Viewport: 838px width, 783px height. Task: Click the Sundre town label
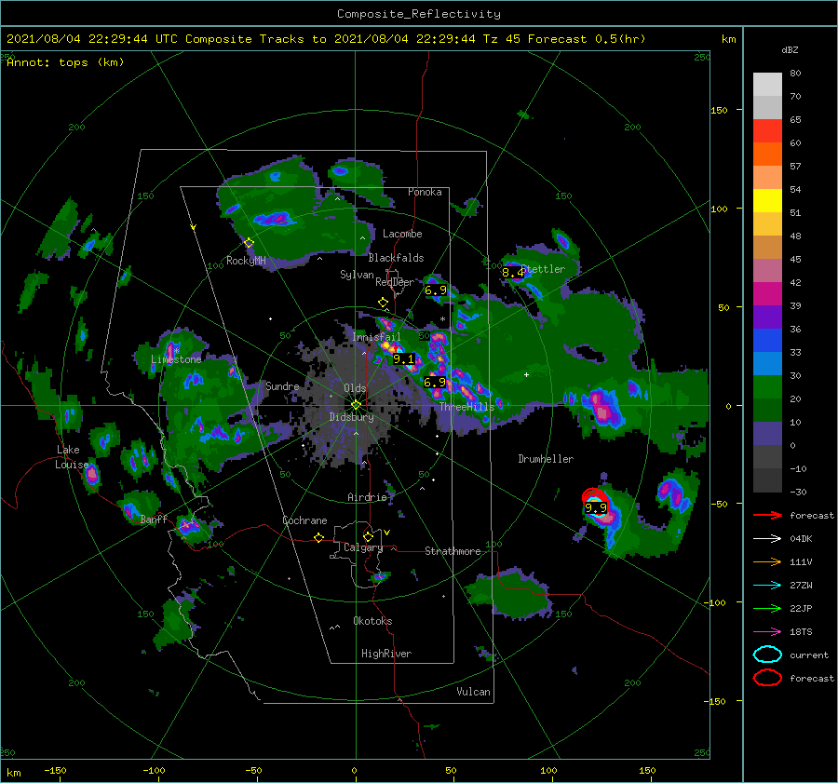[282, 385]
